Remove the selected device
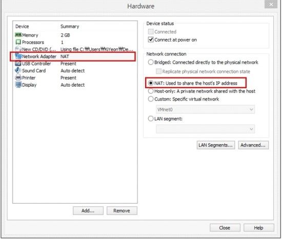This screenshot has height=239, width=282. [122, 211]
